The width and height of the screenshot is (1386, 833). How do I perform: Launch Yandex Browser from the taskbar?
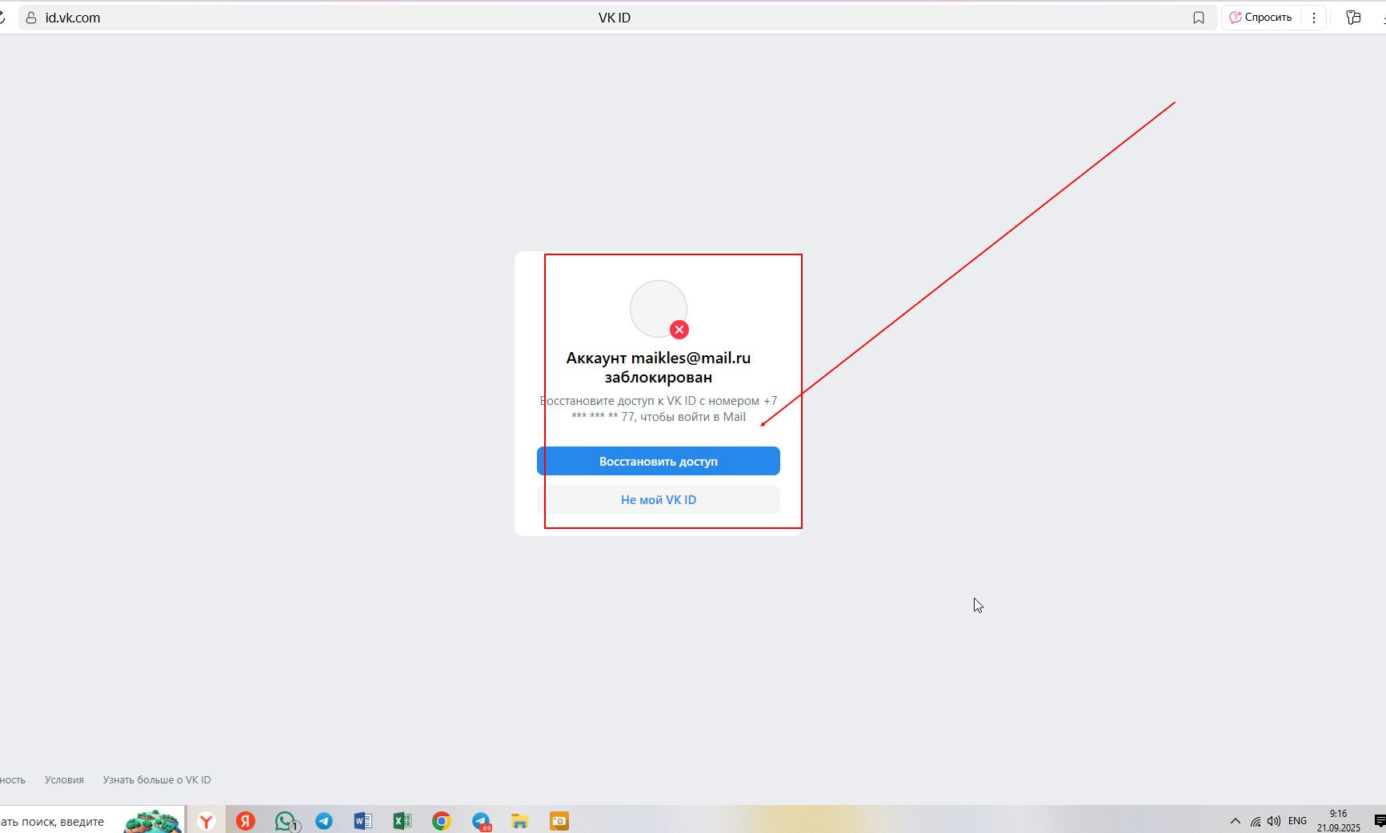[206, 821]
